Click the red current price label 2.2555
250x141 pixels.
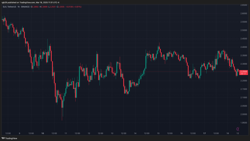pos(244,72)
